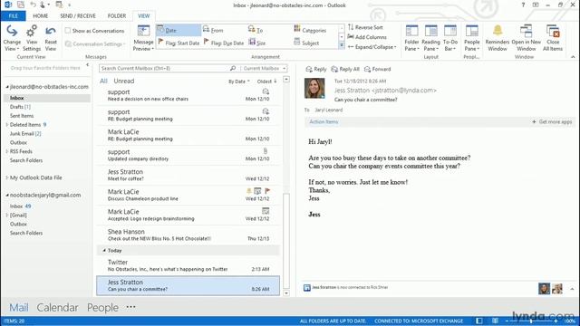Expand the Arrangement gallery more arrow
This screenshot has width=580, height=326.
(x=342, y=45)
